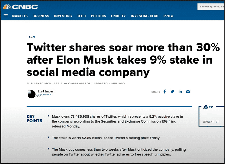This screenshot has height=164, width=225.
Task: Click the author avatar thumbnail
Action: pyautogui.click(x=31, y=94)
